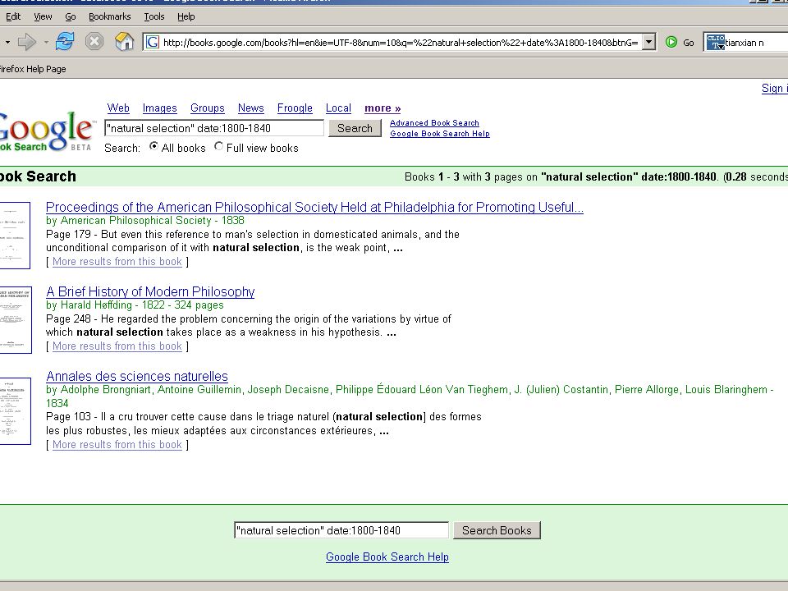This screenshot has height=591, width=788.
Task: Switch to the Groups search link
Action: coord(208,108)
